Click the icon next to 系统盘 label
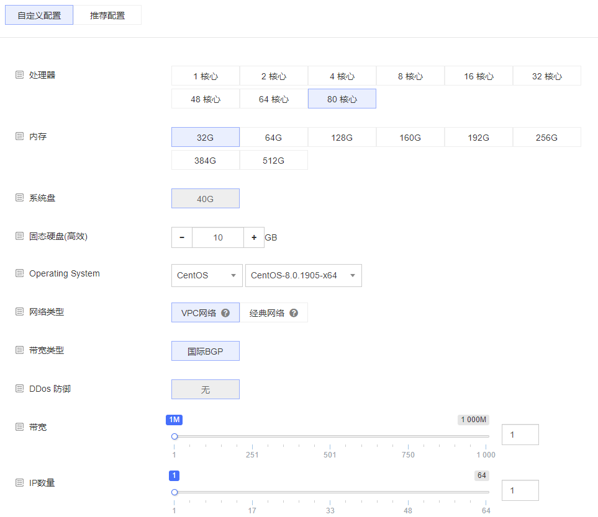The height and width of the screenshot is (517, 598). tap(21, 198)
